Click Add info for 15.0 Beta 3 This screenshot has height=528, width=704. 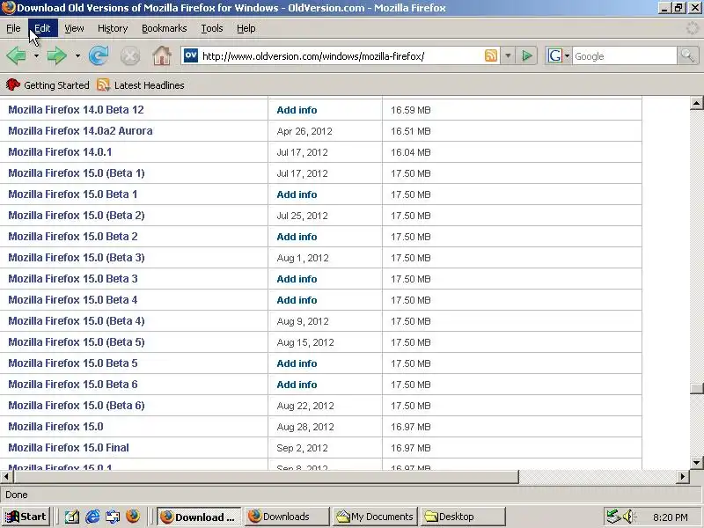297,279
